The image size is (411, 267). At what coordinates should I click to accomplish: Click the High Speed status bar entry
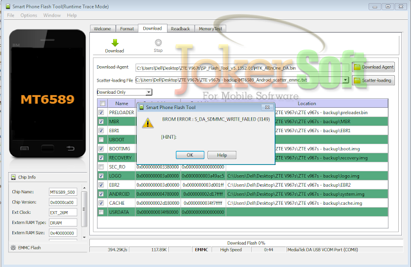click(x=231, y=250)
